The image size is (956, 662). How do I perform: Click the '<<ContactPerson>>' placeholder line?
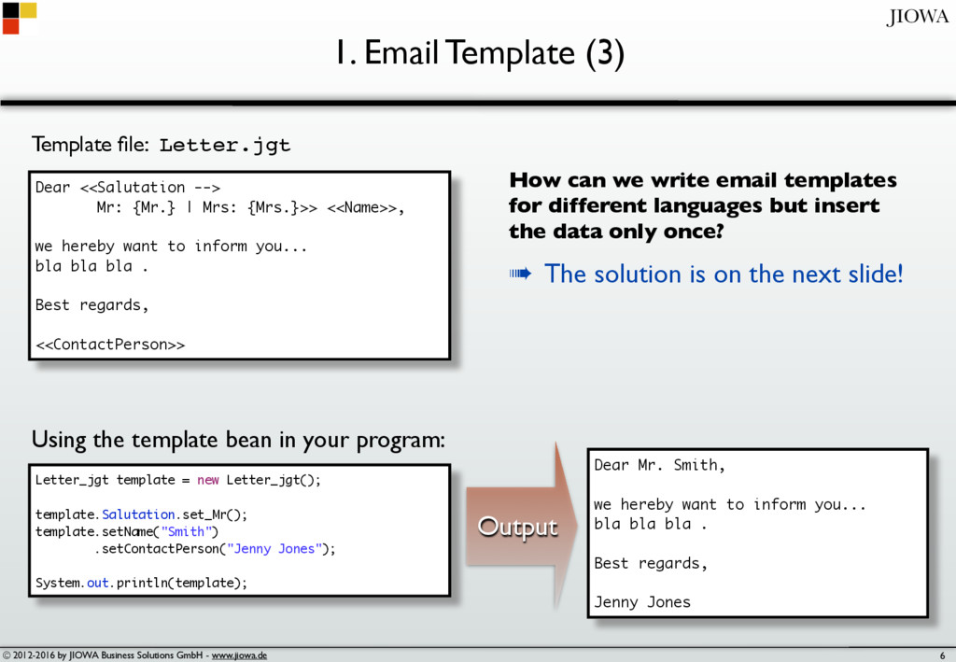(110, 345)
